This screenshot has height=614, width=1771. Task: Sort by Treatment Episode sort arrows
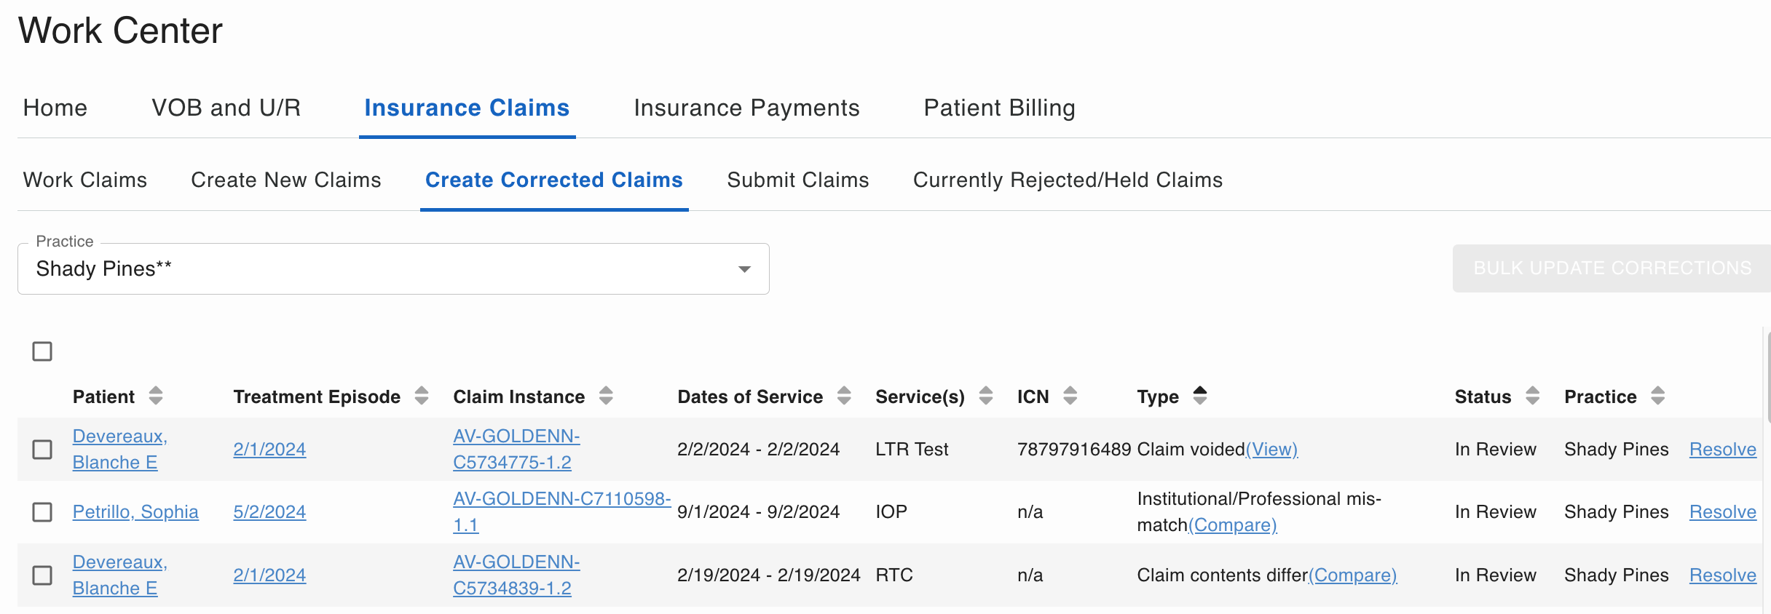pos(421,396)
